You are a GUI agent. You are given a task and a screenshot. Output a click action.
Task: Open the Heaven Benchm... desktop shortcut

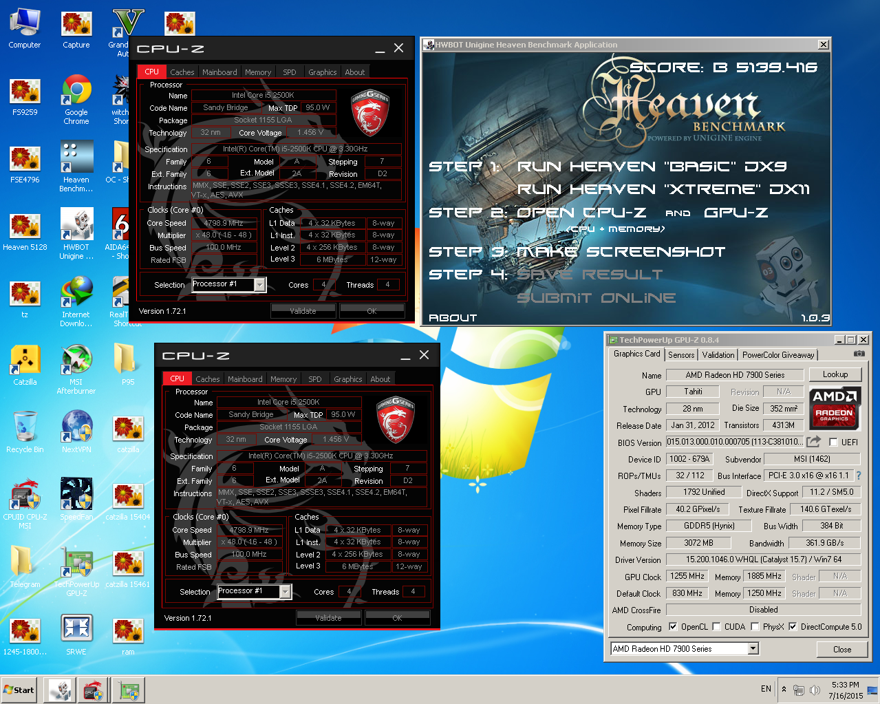(76, 167)
